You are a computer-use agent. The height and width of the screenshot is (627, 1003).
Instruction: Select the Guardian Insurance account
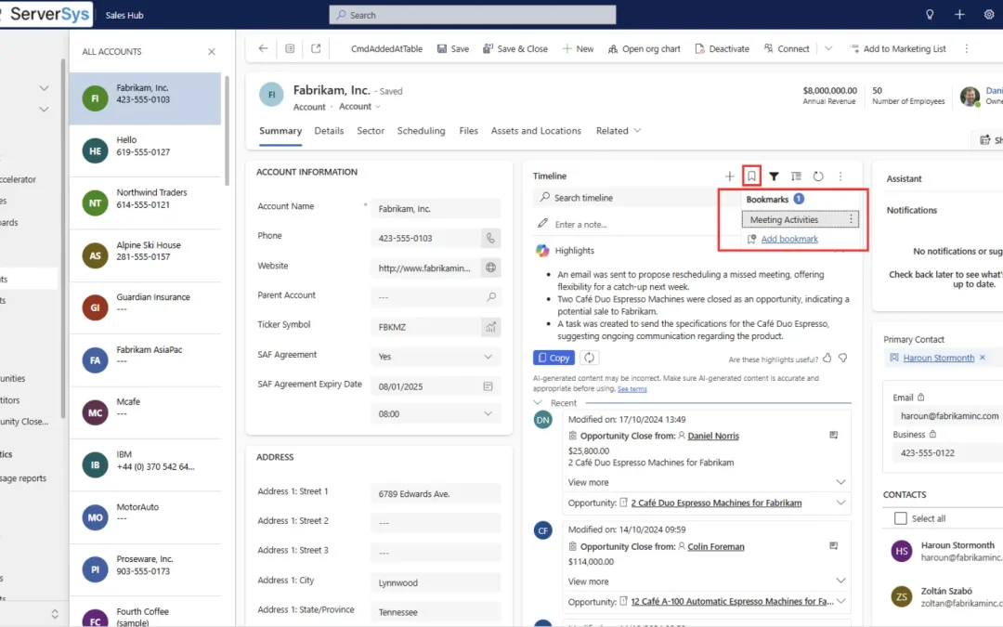point(145,307)
